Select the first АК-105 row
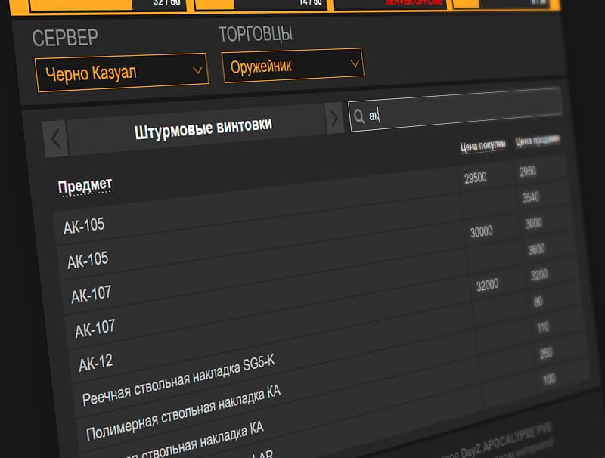605x458 pixels. click(x=84, y=225)
